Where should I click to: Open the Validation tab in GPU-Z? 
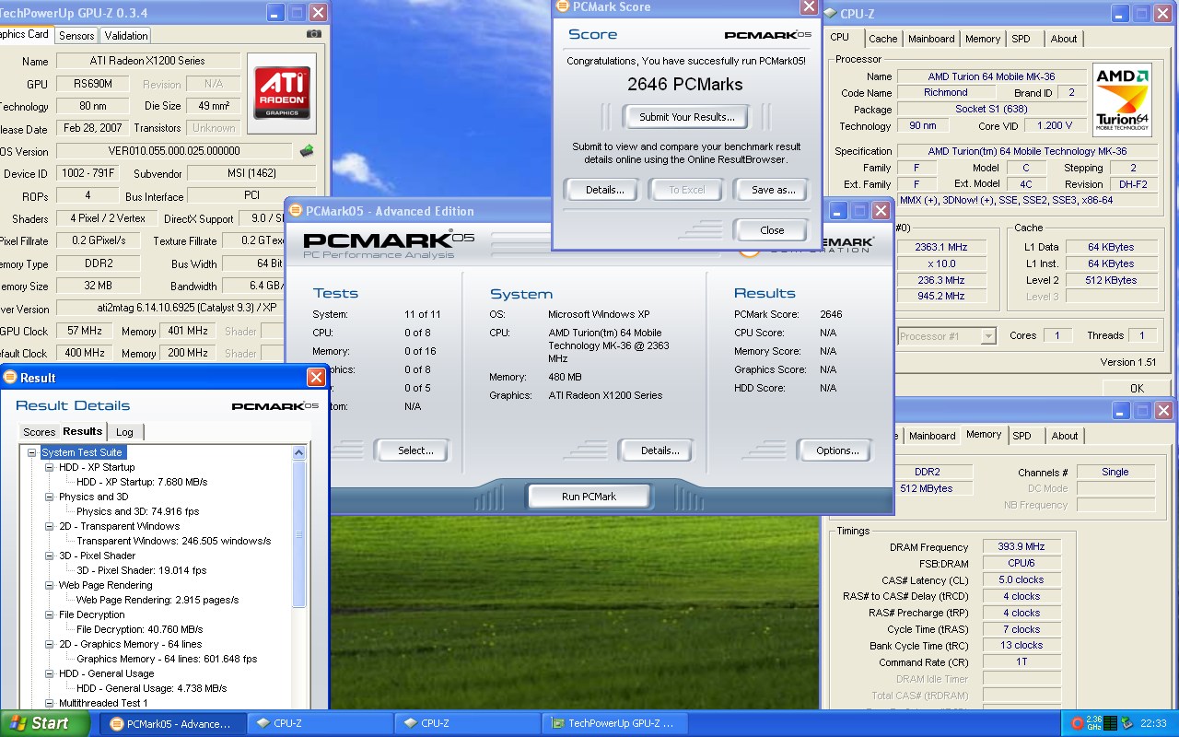coord(126,36)
